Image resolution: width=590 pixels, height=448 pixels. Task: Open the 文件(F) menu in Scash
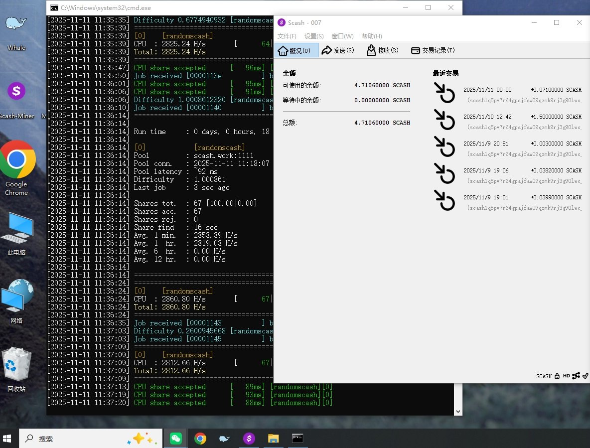coord(287,36)
